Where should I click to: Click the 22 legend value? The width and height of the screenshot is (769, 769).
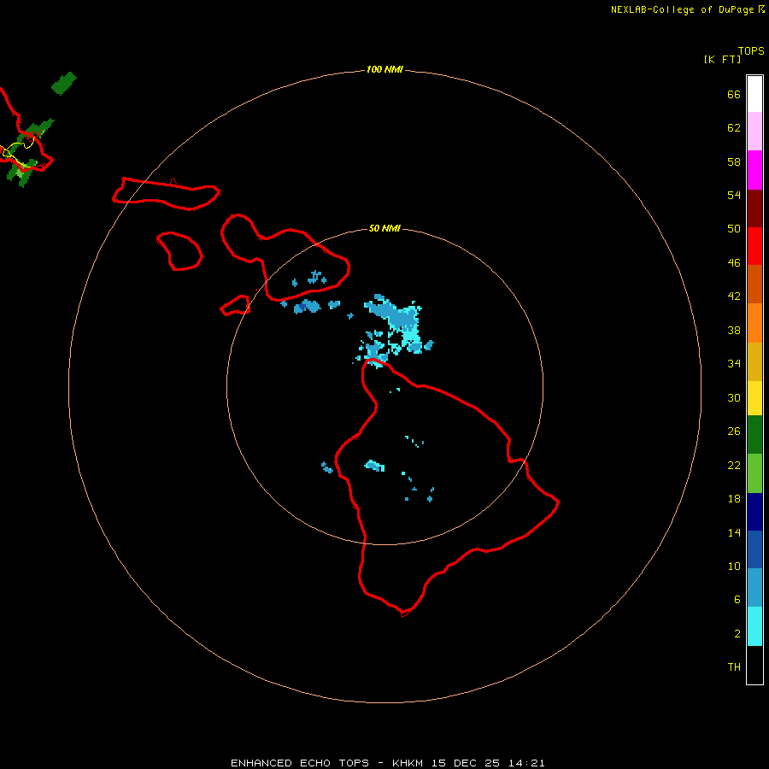point(734,465)
